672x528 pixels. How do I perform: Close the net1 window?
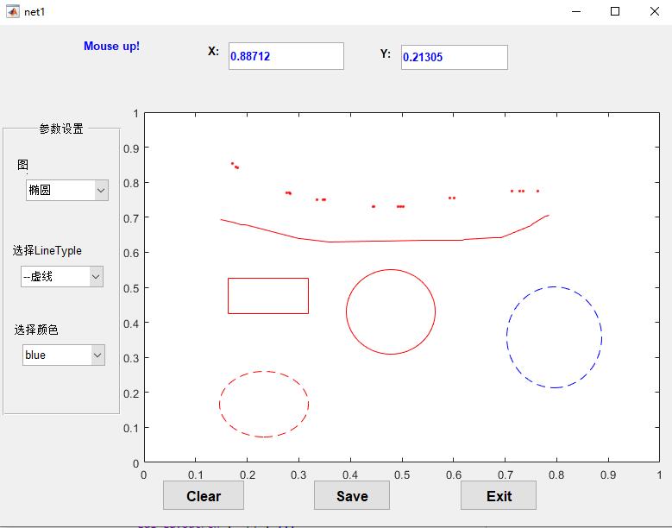click(x=655, y=11)
